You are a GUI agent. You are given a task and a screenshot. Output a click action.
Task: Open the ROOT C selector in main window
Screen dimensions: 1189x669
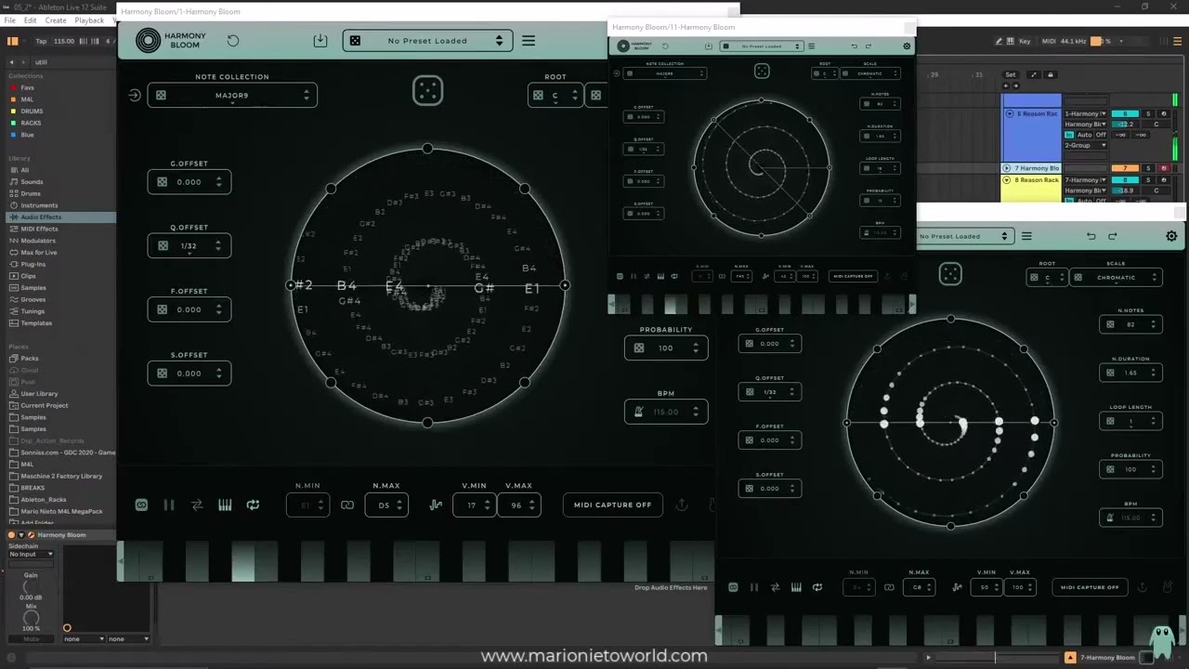pos(555,96)
